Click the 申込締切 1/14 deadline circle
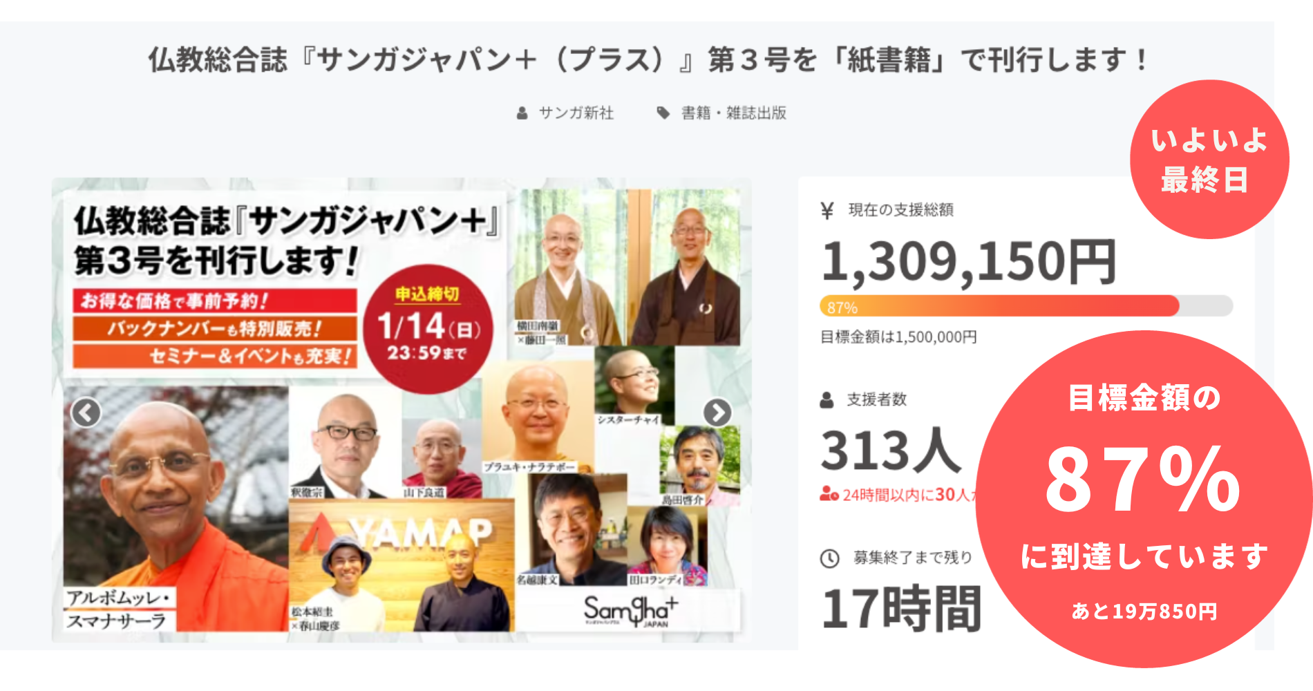The width and height of the screenshot is (1313, 691). [x=428, y=330]
